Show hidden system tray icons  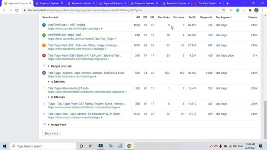click(x=211, y=146)
